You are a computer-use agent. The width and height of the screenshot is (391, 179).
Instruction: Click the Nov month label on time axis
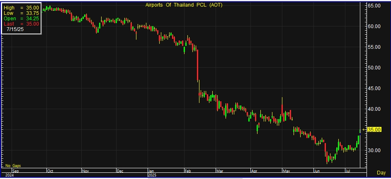[x=85, y=171]
